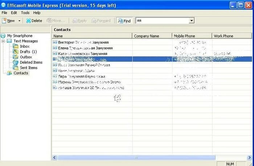This screenshot has height=166, width=254.
Task: Minimize the Efficasoft Mobile Express window
Action: [x=233, y=5]
